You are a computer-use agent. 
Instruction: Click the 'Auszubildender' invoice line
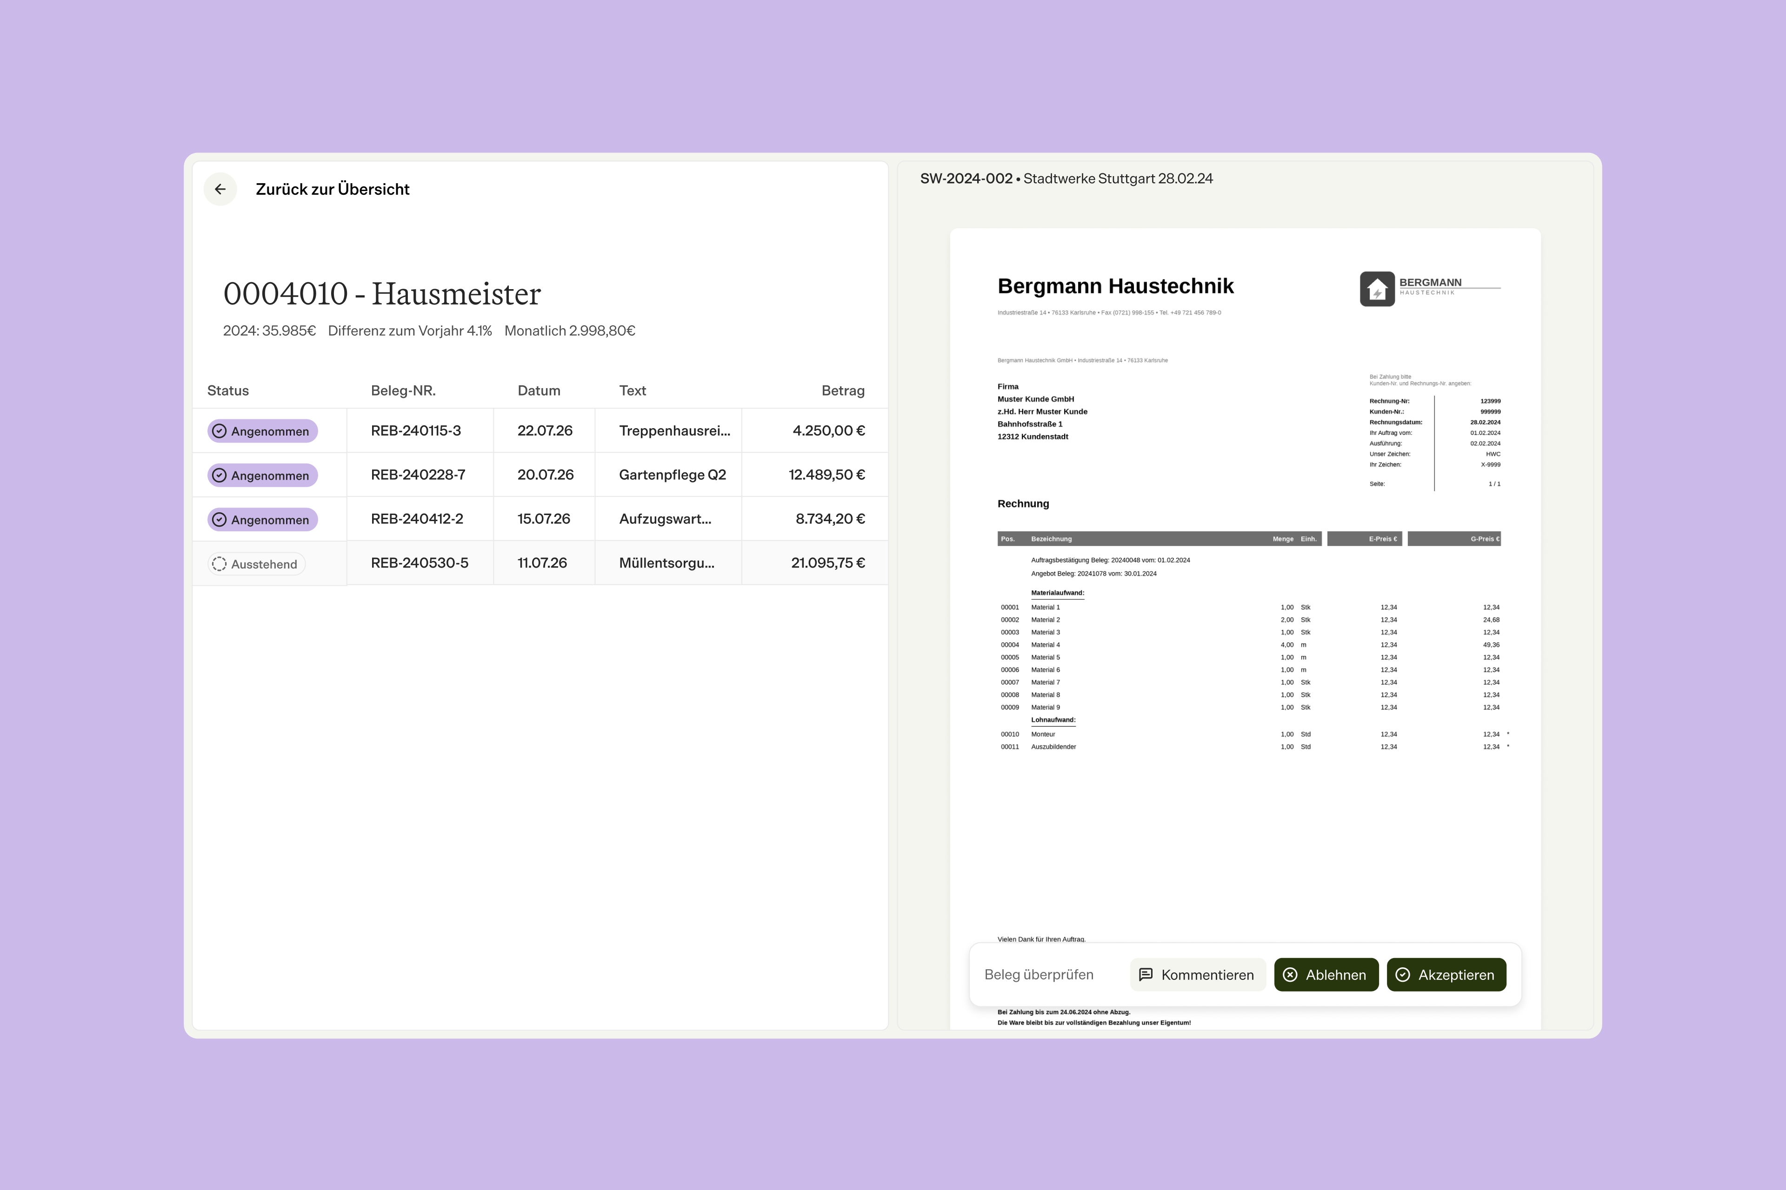tap(1254, 747)
